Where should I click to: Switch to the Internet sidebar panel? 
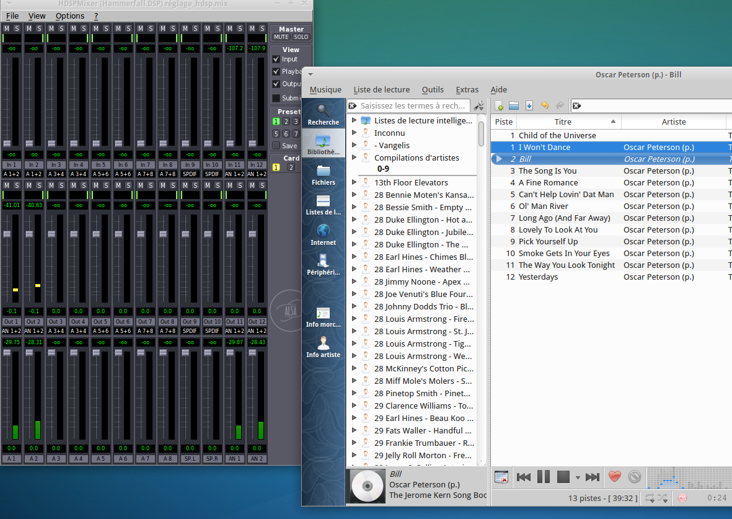pos(323,235)
